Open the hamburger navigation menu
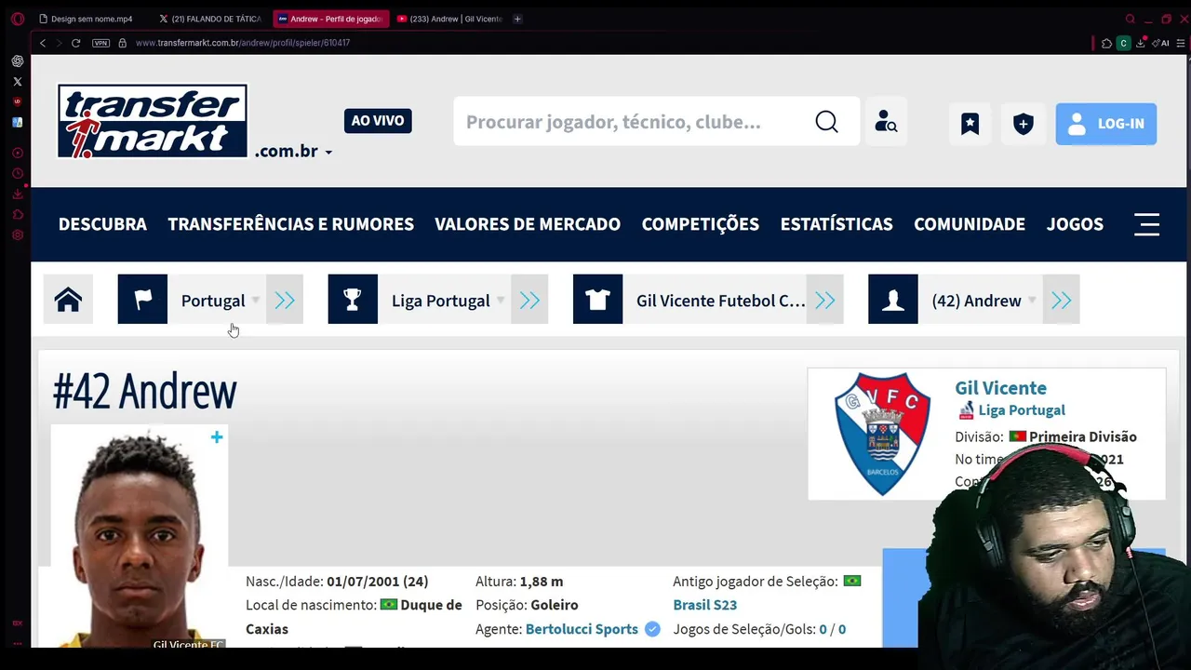Viewport: 1191px width, 670px height. 1146,224
